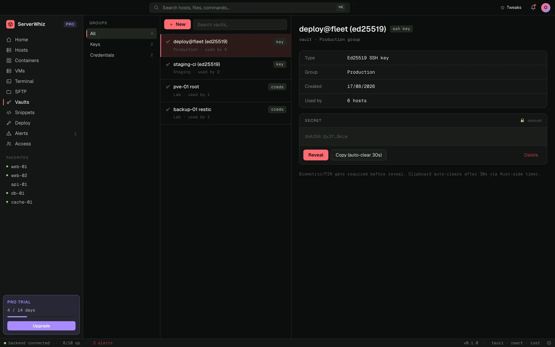
Task: Focus the Search vaults field
Action: point(240,25)
